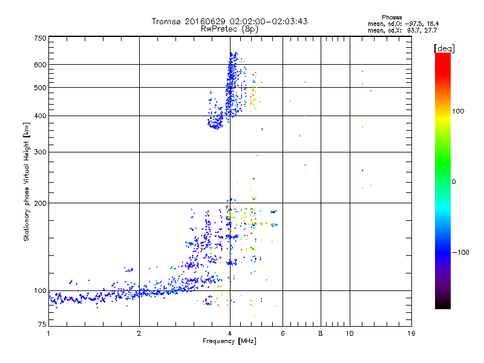484x363 pixels.
Task: Click the 'Frequency [MHz]' axis label
Action: [x=229, y=341]
